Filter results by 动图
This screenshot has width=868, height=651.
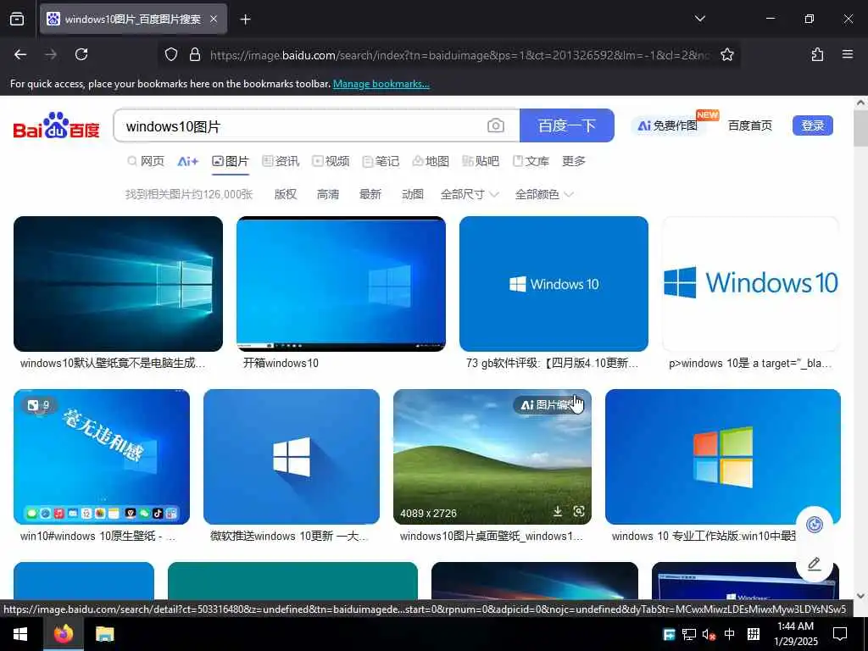[x=413, y=194]
